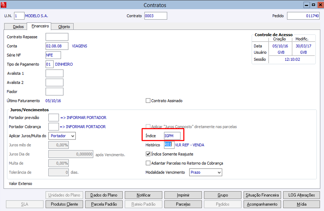Click the Conta field 02.08.08
The width and height of the screenshot is (324, 211).
(x=57, y=46)
